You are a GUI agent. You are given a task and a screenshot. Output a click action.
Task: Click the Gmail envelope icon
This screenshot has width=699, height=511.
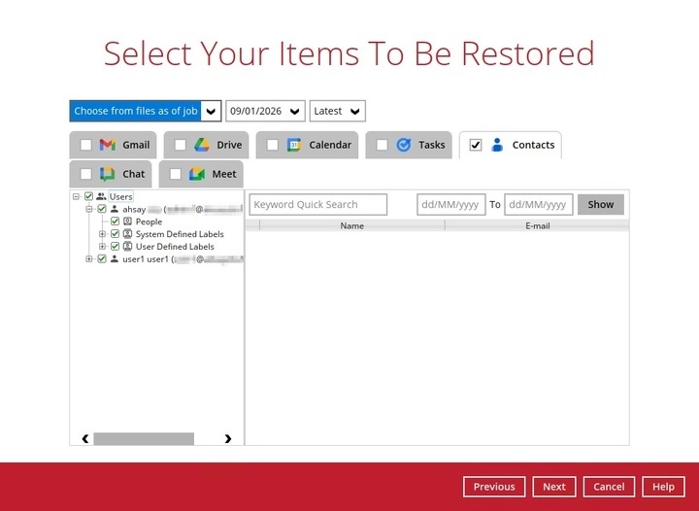[x=108, y=145]
